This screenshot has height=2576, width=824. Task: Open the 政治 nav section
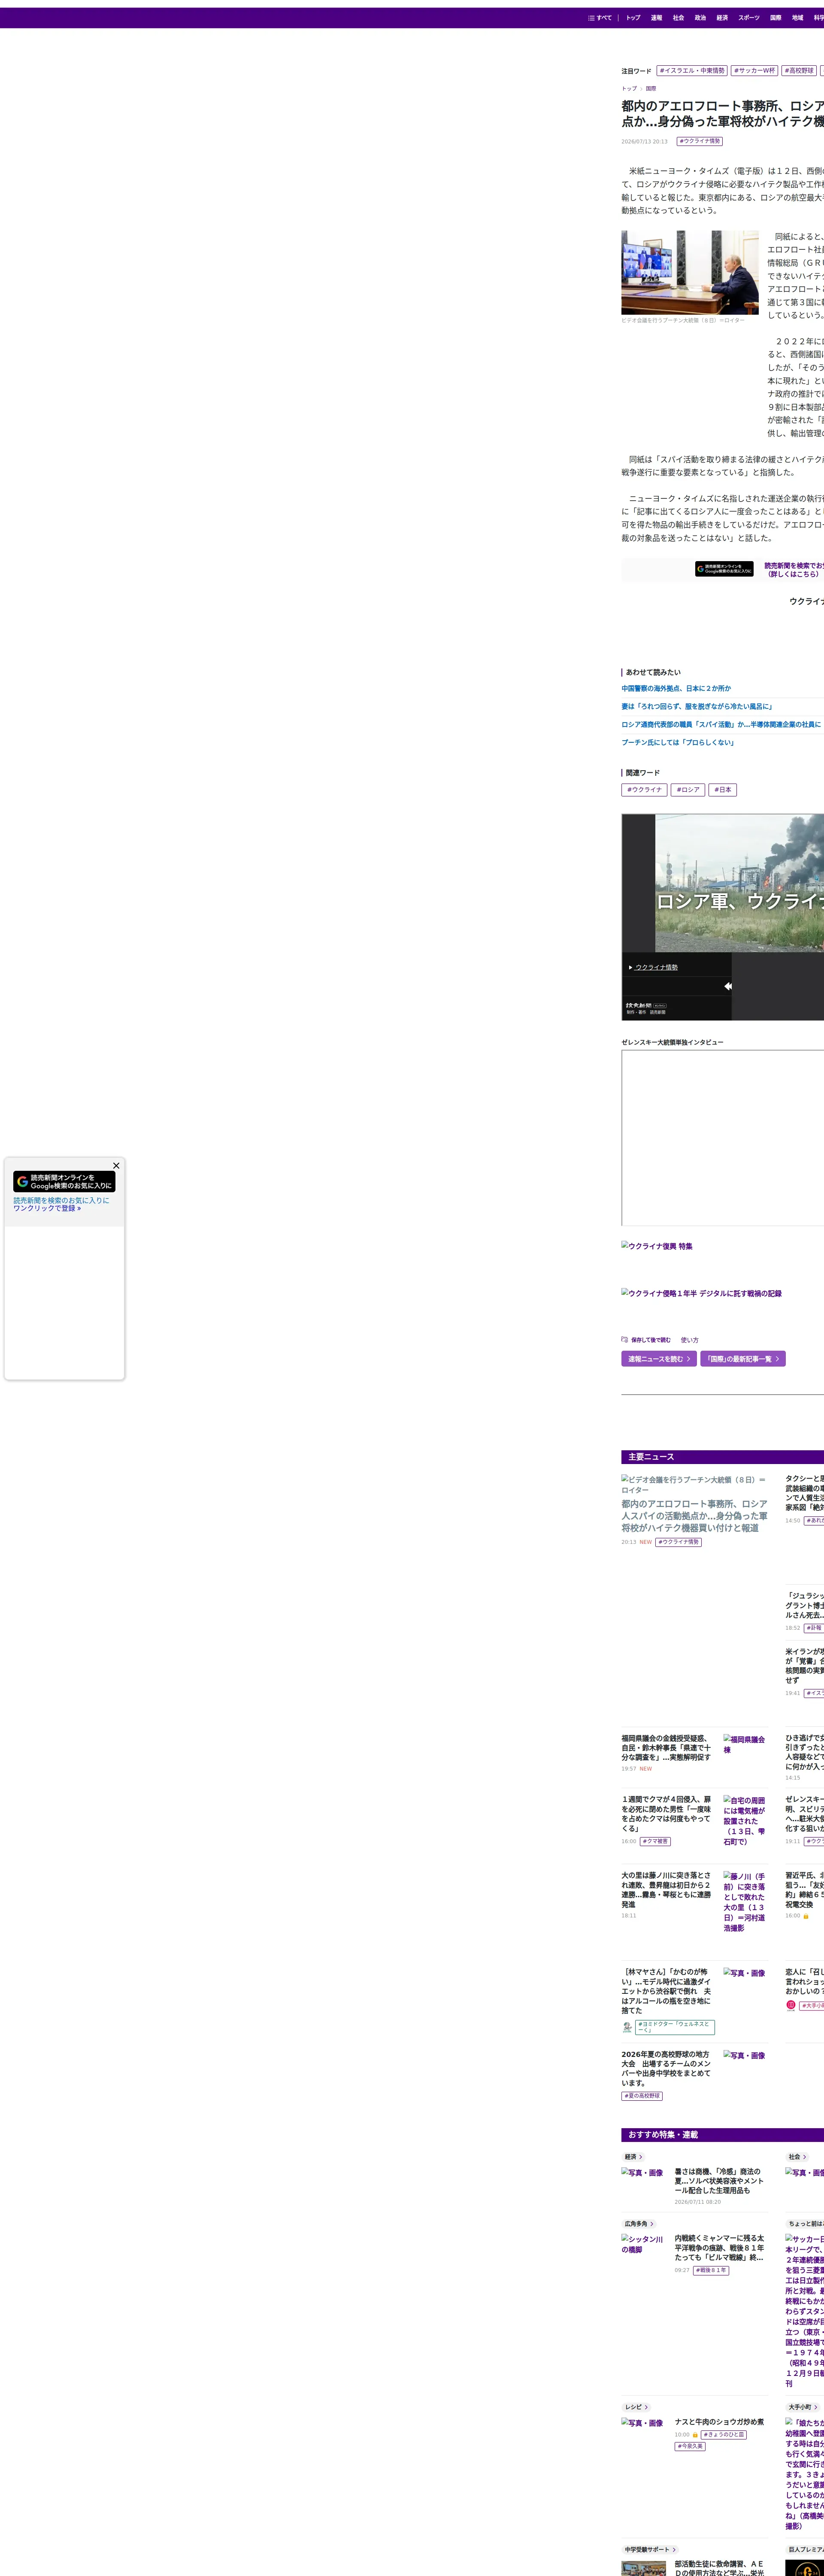[x=700, y=18]
